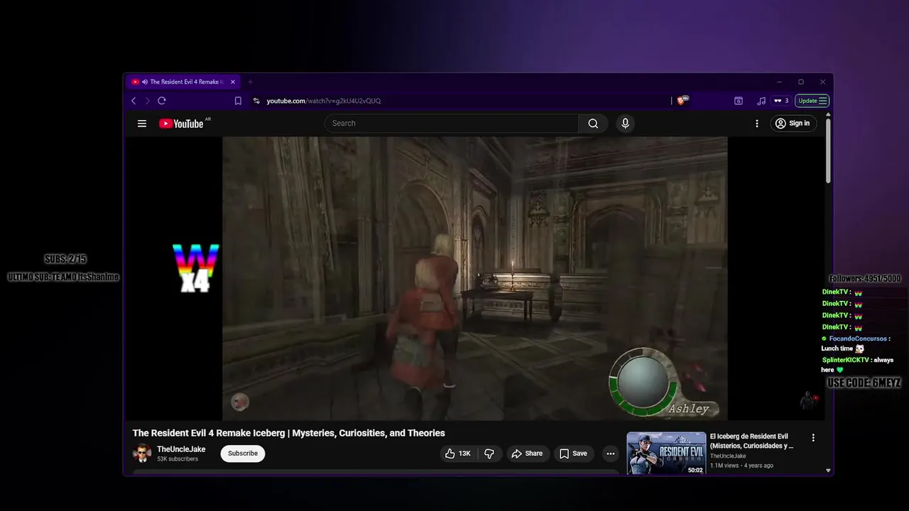This screenshot has width=909, height=511.
Task: Open YouTube settings three-dot menu
Action: (757, 123)
